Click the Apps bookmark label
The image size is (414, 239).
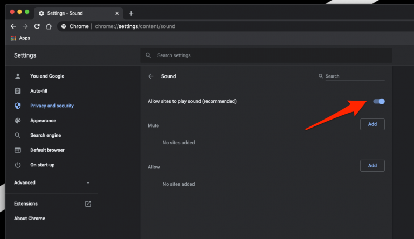25,38
